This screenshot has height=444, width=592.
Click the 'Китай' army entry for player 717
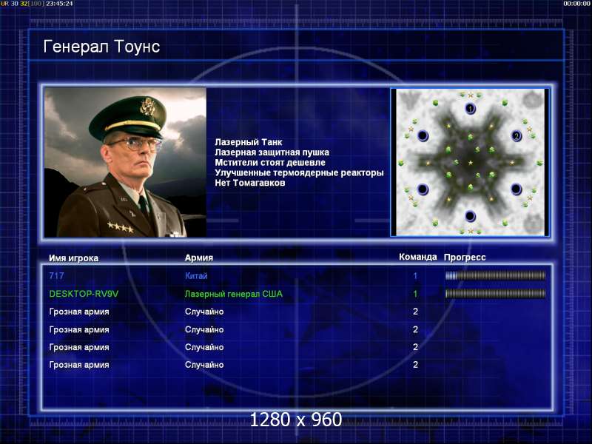tap(196, 275)
